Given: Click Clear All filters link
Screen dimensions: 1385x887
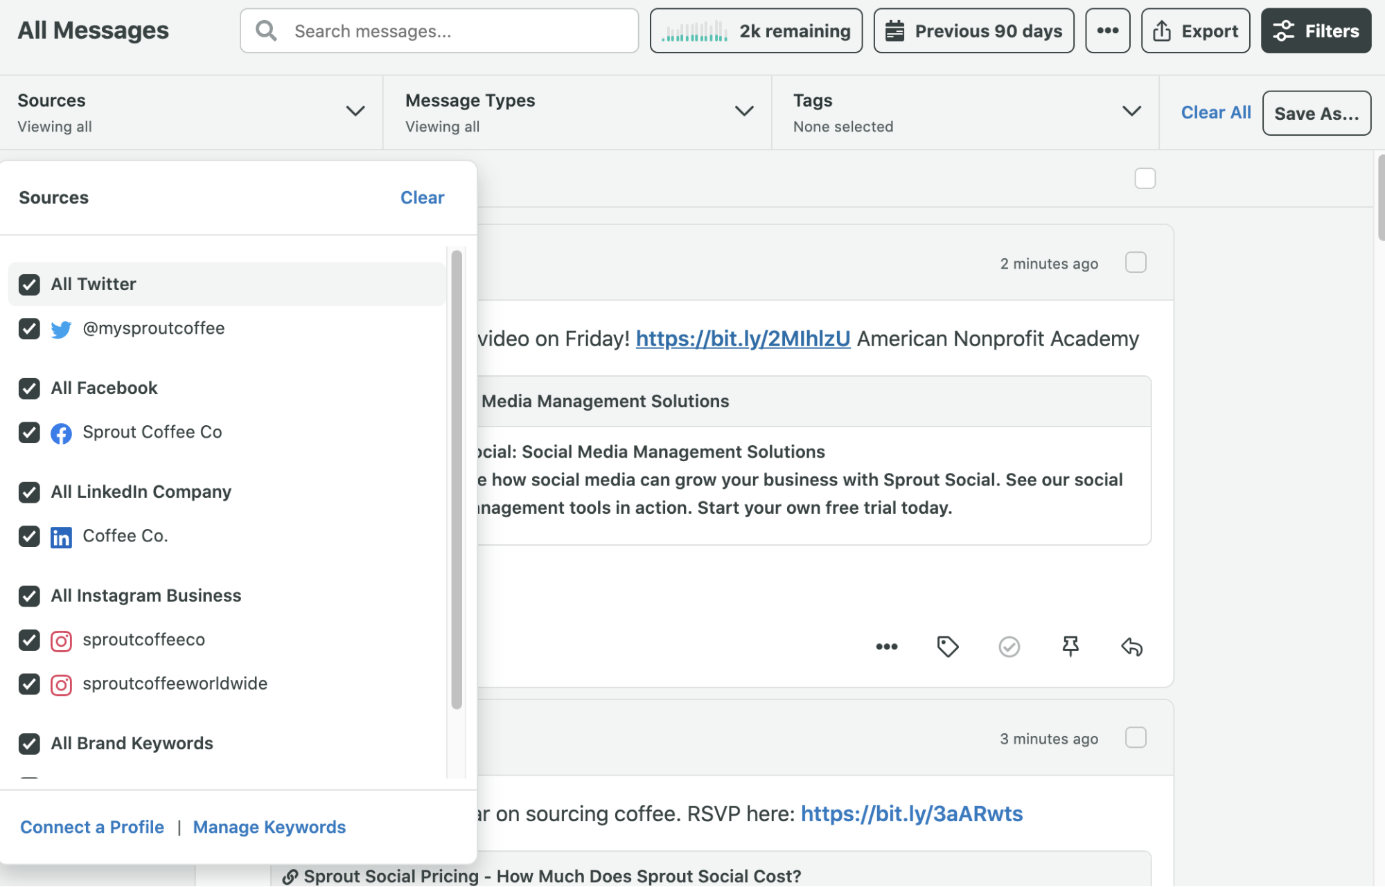Looking at the screenshot, I should [1216, 112].
